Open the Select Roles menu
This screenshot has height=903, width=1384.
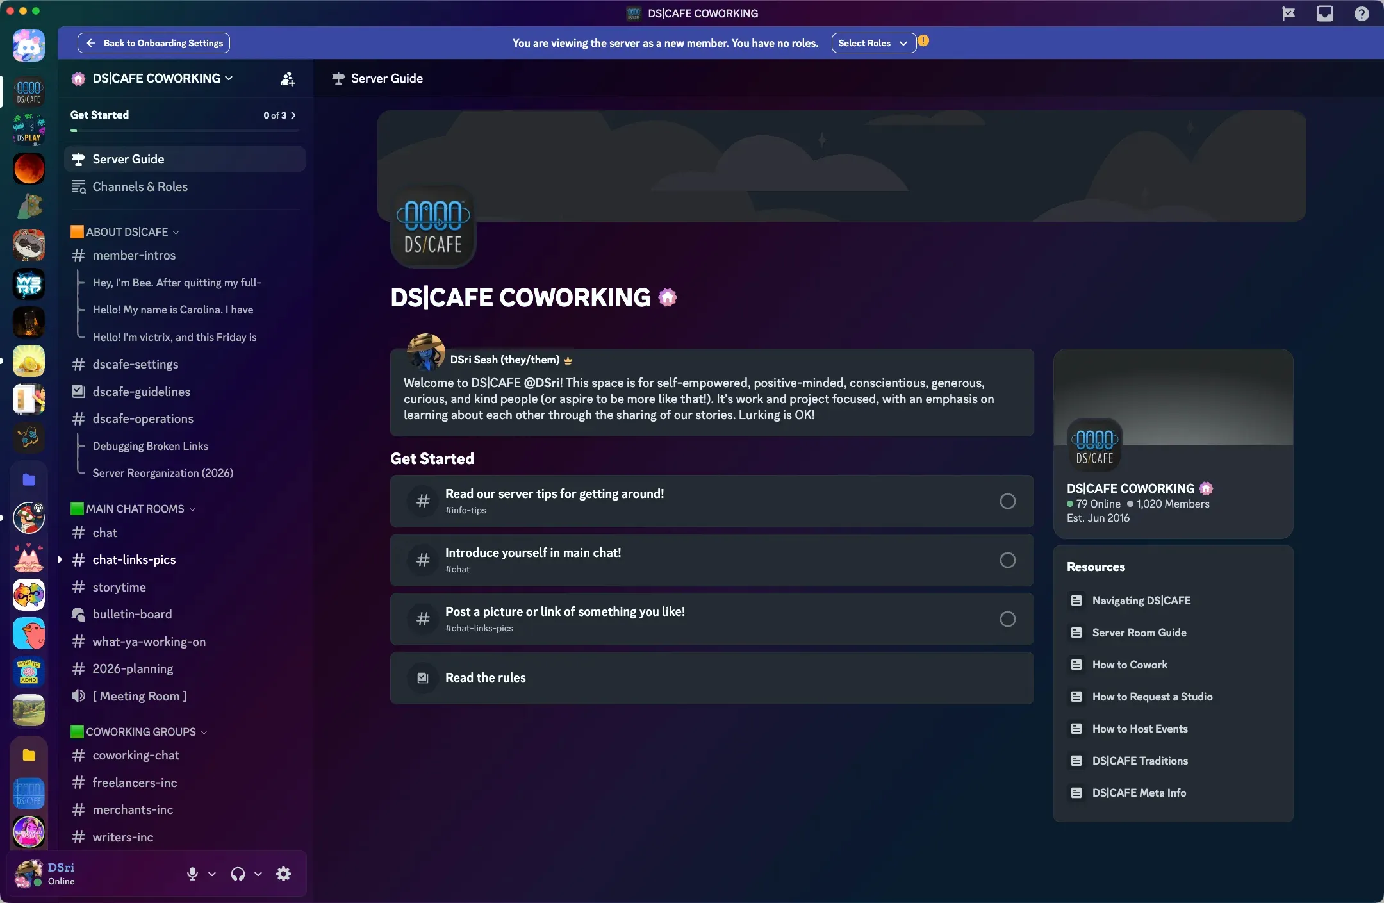873,43
